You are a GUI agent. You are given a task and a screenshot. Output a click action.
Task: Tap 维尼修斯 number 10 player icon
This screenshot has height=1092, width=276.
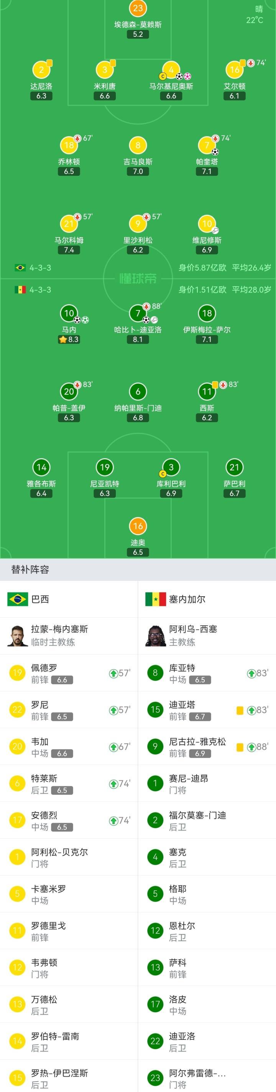click(x=207, y=223)
